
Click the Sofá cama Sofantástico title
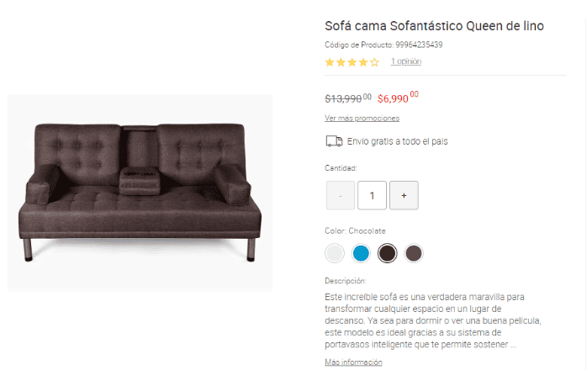pyautogui.click(x=434, y=26)
